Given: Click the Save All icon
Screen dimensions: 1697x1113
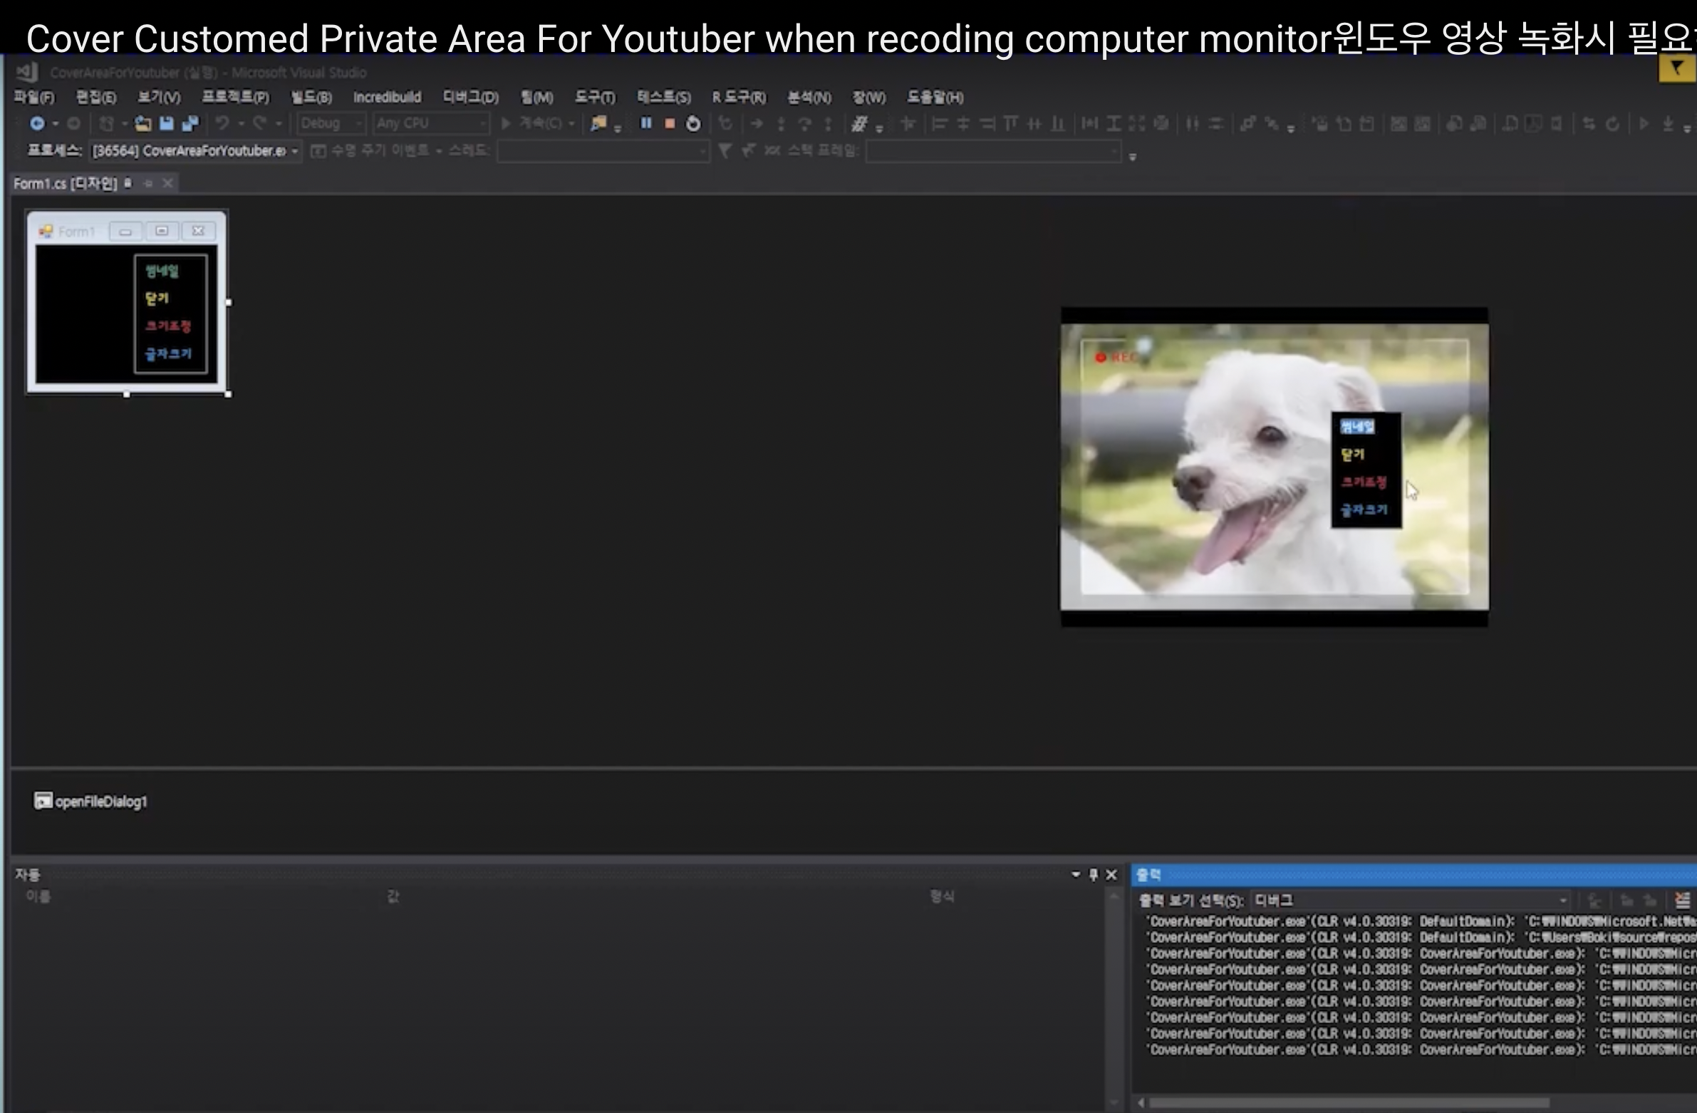Looking at the screenshot, I should click(190, 123).
